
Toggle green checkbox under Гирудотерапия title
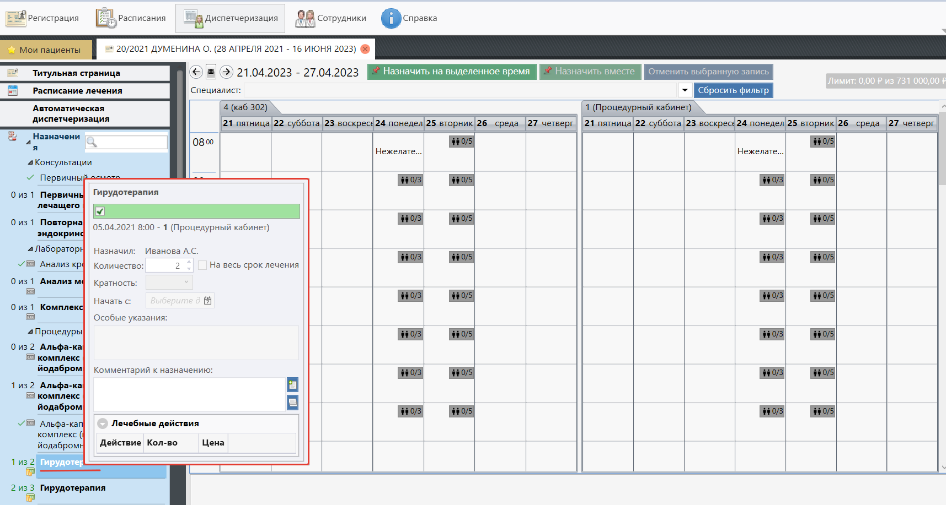click(x=100, y=211)
